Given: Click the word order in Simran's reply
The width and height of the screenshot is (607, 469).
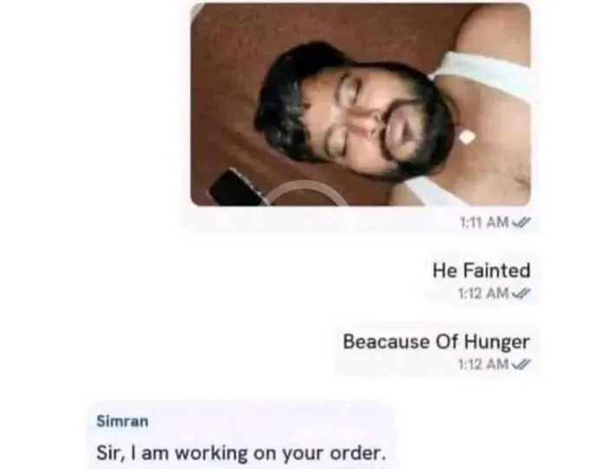Looking at the screenshot, I should (x=357, y=453).
